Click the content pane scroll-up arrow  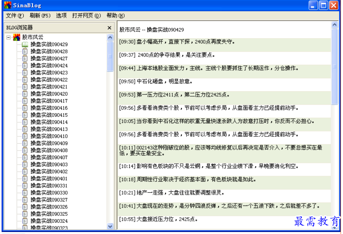coord(335,25)
